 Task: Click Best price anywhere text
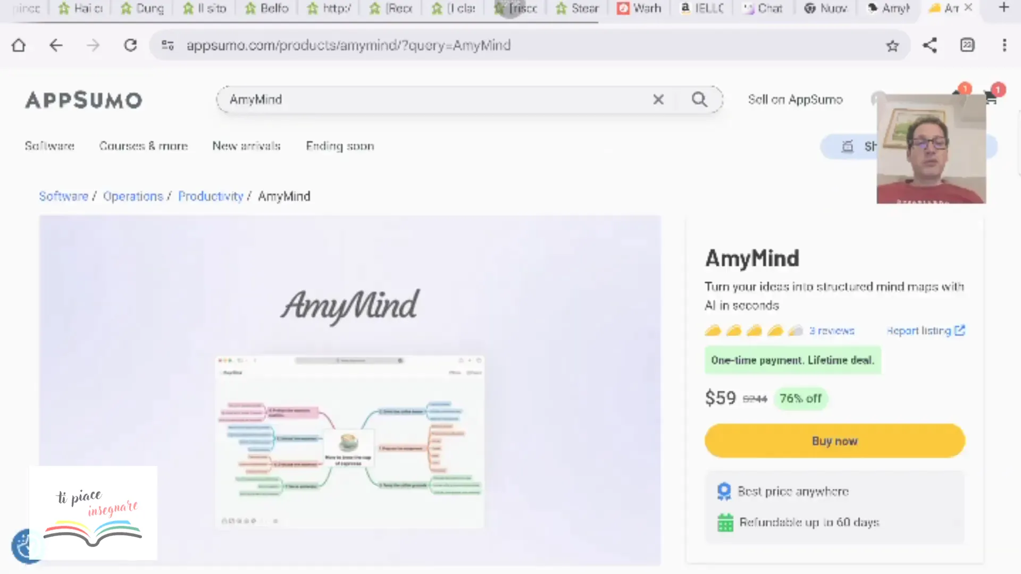793,492
